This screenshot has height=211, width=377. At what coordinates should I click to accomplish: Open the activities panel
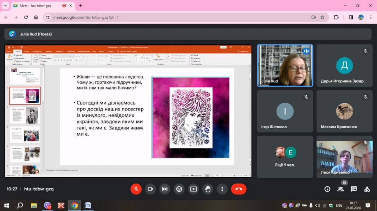tap(367, 189)
